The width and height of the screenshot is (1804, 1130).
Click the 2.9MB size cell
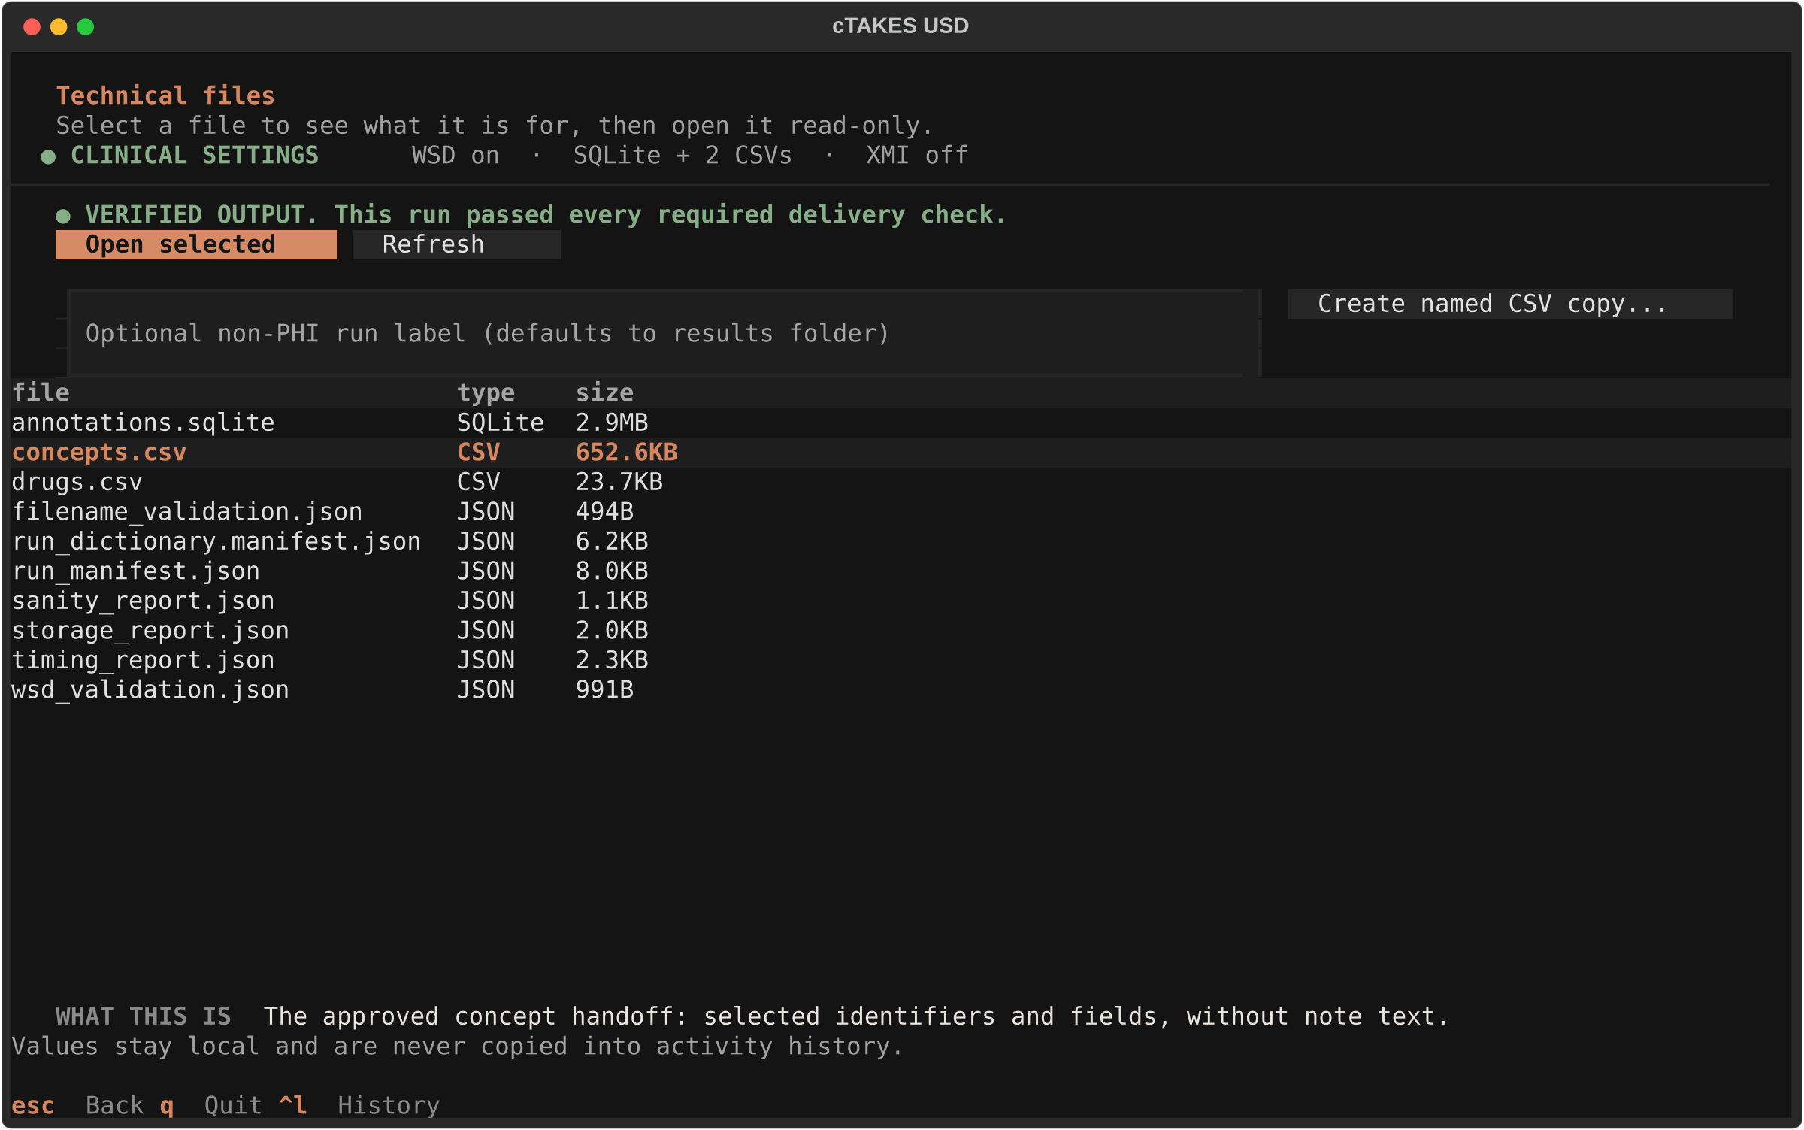pos(612,423)
